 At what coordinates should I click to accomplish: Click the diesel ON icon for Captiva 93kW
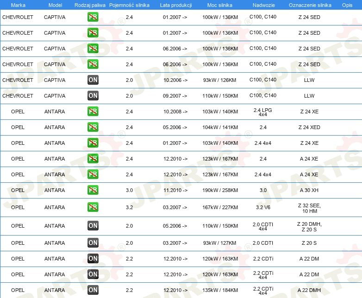click(93, 80)
